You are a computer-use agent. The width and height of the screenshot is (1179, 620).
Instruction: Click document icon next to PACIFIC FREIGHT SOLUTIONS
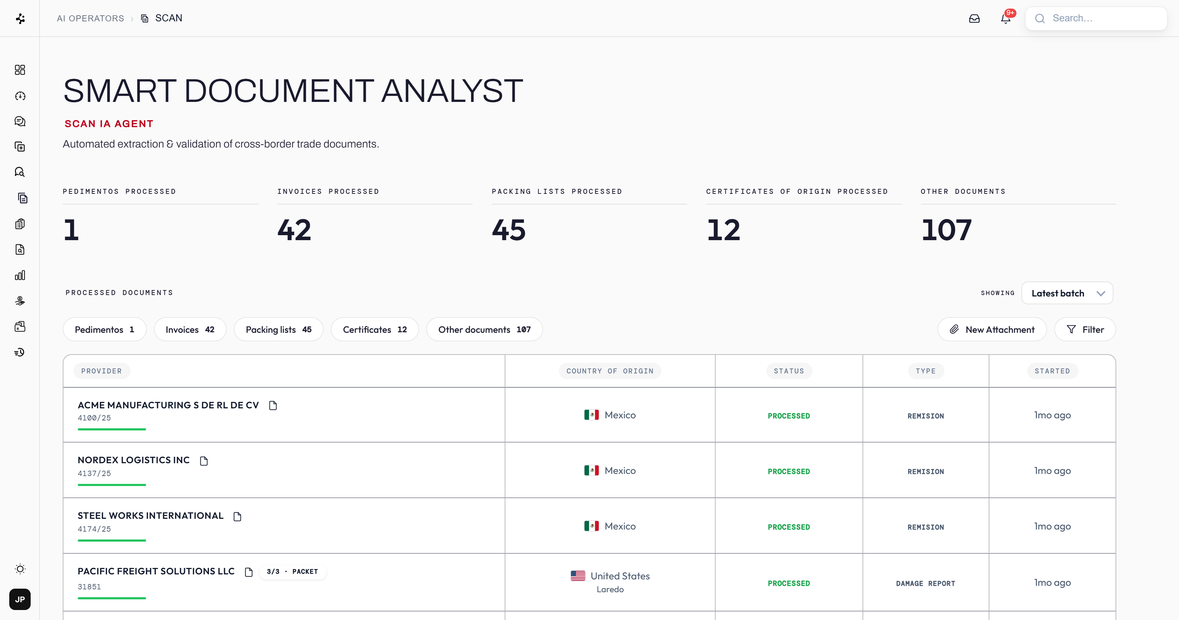coord(248,572)
